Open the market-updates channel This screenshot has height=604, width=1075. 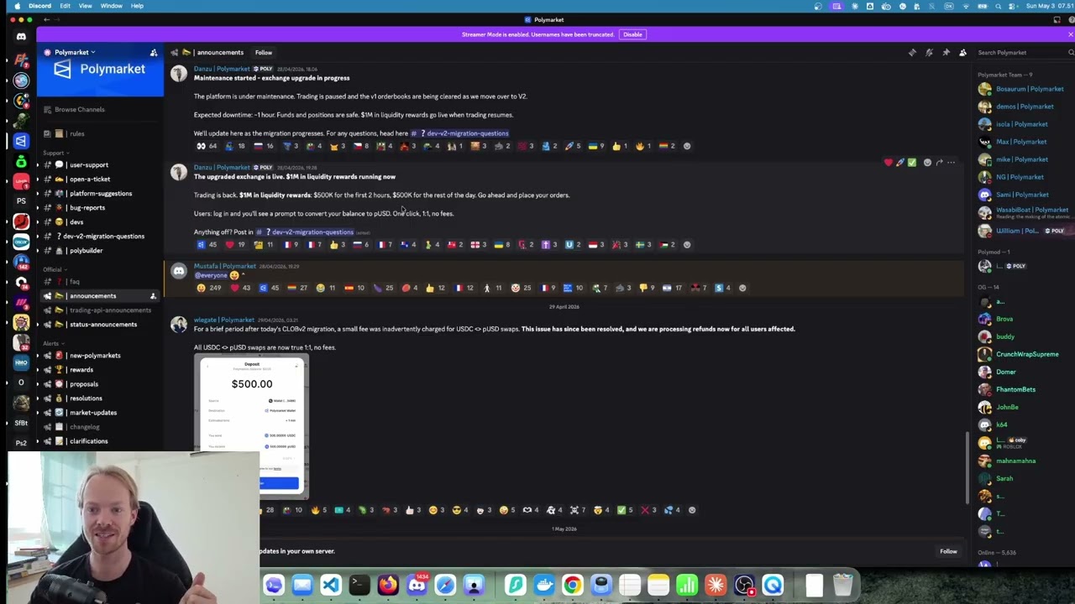point(93,413)
